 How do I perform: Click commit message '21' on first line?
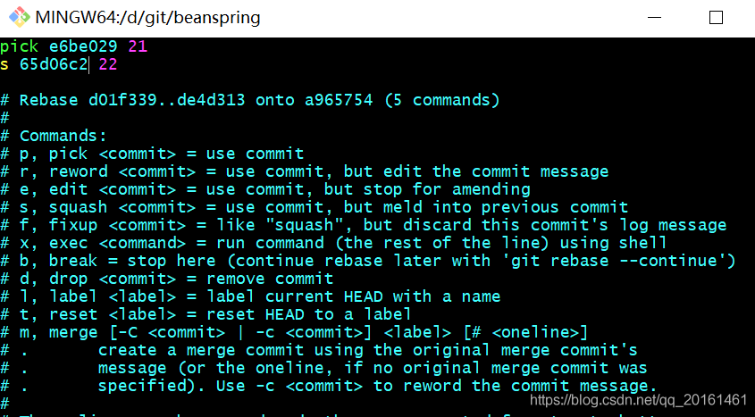coord(138,46)
